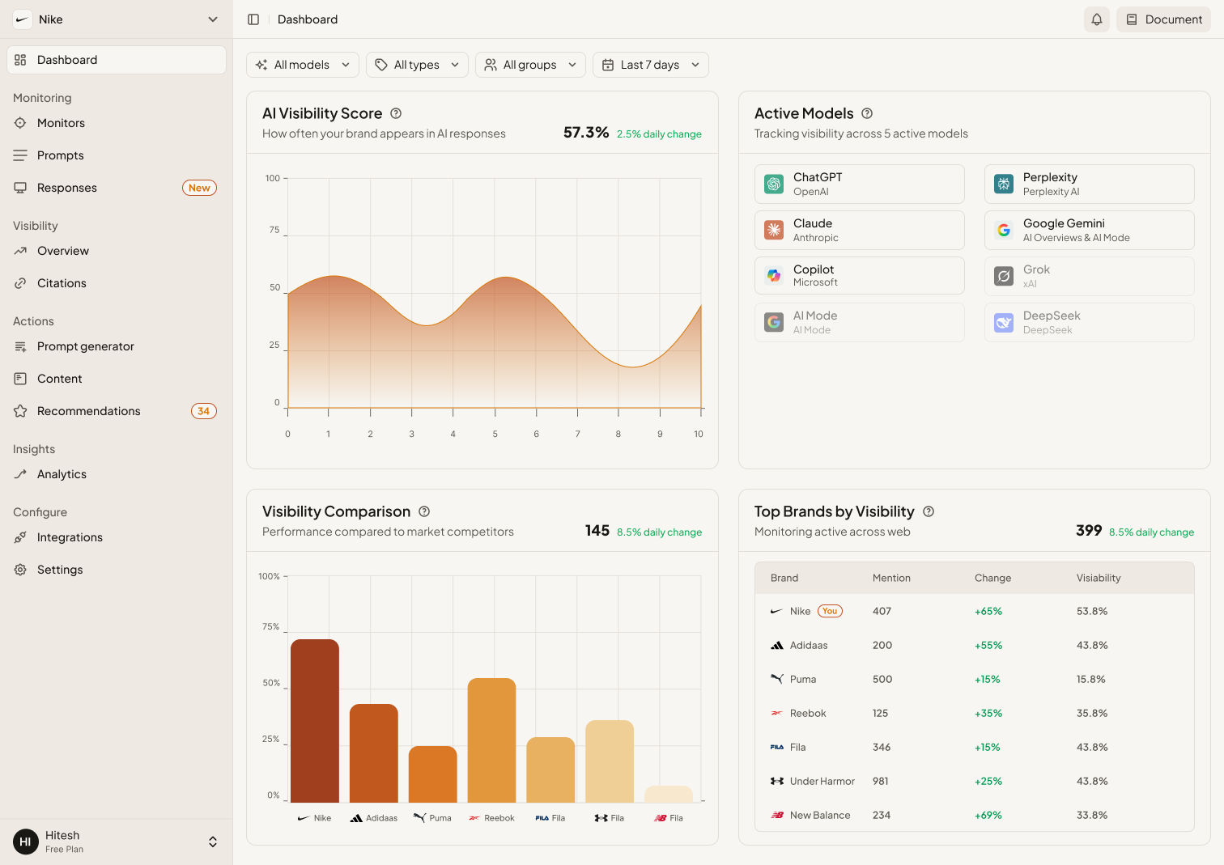Select the Copilot model card
The height and width of the screenshot is (865, 1224).
pos(860,276)
